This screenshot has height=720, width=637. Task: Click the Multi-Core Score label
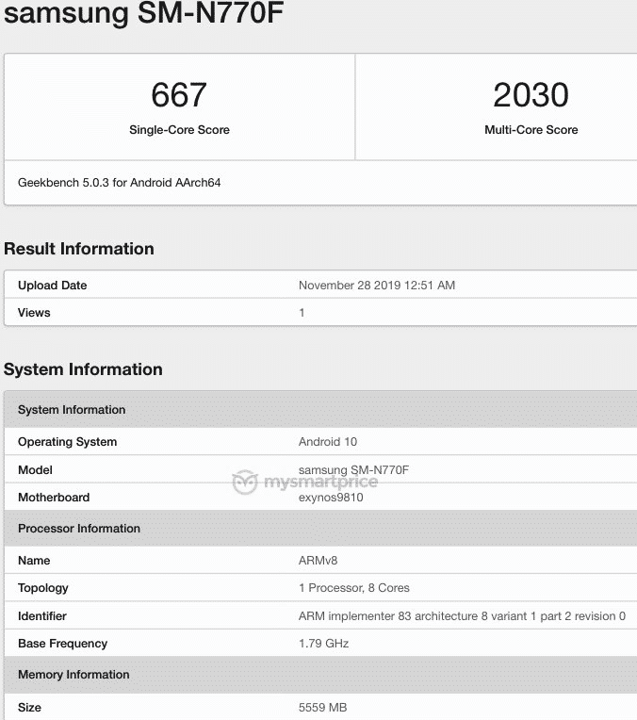tap(531, 130)
